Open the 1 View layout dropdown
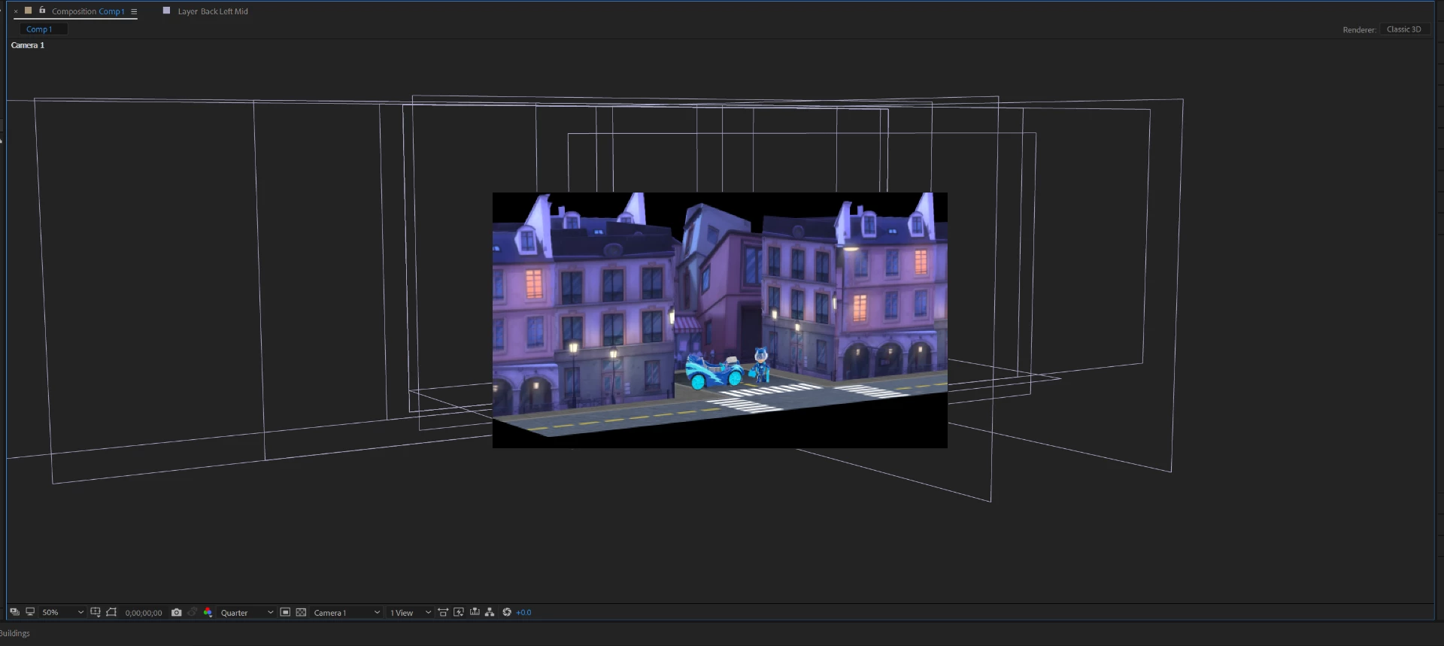1444x646 pixels. coord(411,613)
